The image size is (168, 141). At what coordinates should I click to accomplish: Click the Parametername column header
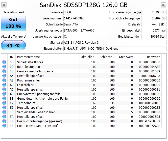coord(47,57)
